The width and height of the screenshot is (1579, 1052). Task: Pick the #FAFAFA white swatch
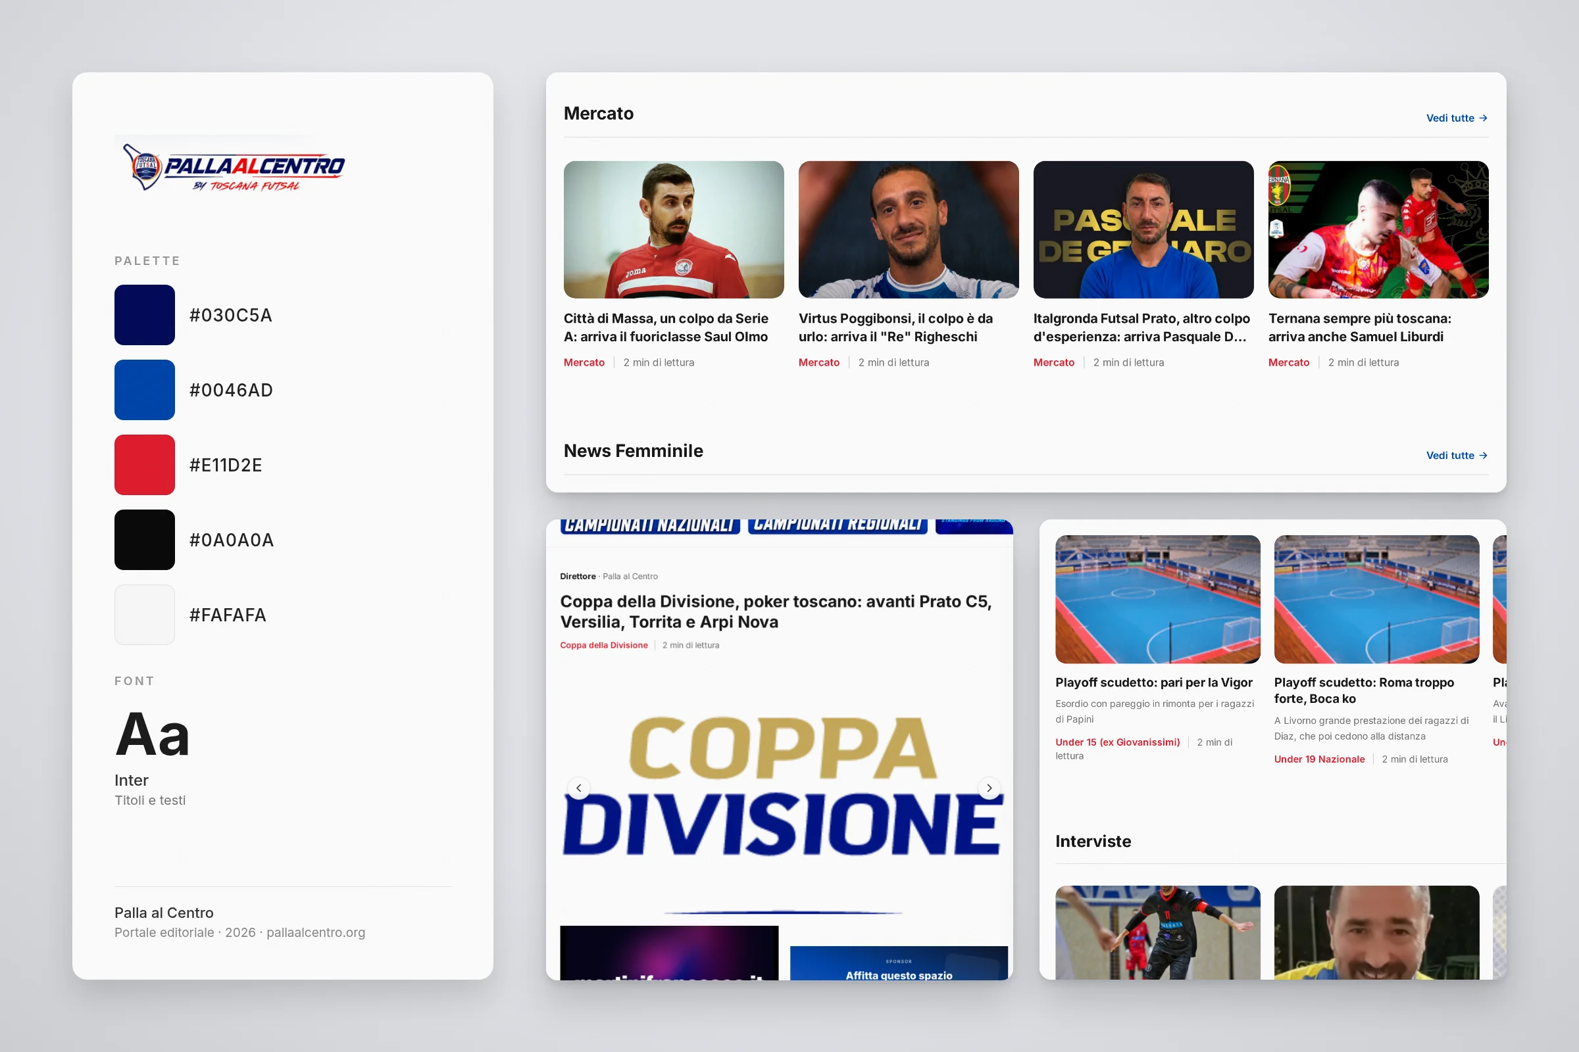click(x=144, y=615)
